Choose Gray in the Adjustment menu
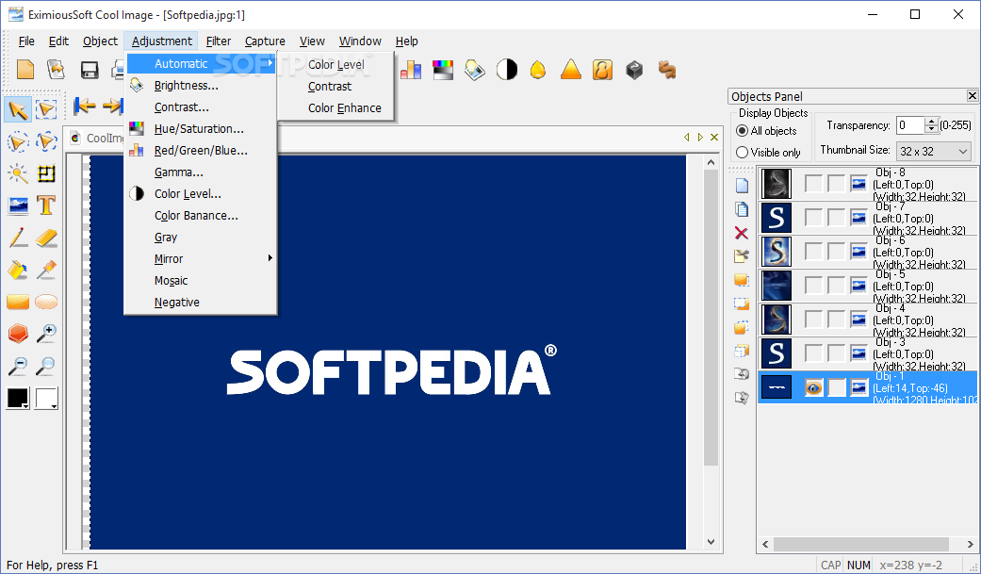The width and height of the screenshot is (981, 574). point(200,238)
